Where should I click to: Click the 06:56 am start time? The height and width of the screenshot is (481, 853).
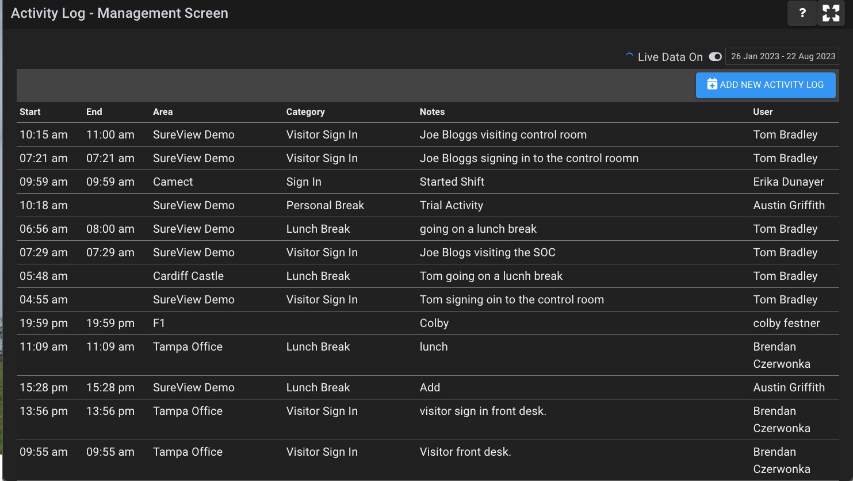[x=44, y=229]
